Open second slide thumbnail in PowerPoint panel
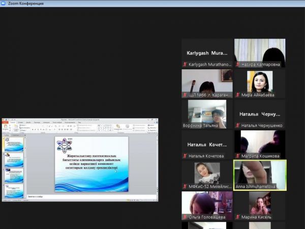Image resolution: width=305 pixels, height=229 pixels. click(14, 160)
